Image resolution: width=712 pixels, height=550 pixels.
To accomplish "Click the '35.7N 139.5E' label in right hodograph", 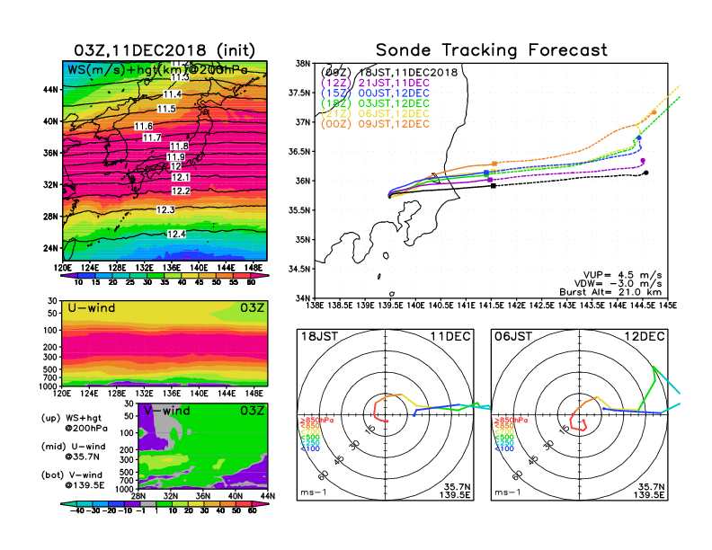I will coord(649,491).
